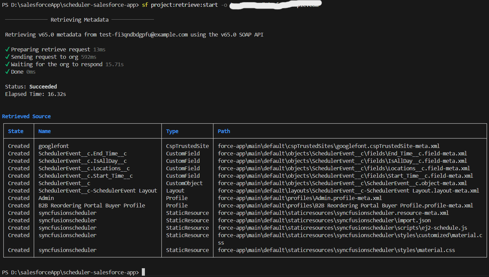The width and height of the screenshot is (489, 277).
Task: Click 'StaticResource' in the import.json row
Action: coord(187,220)
